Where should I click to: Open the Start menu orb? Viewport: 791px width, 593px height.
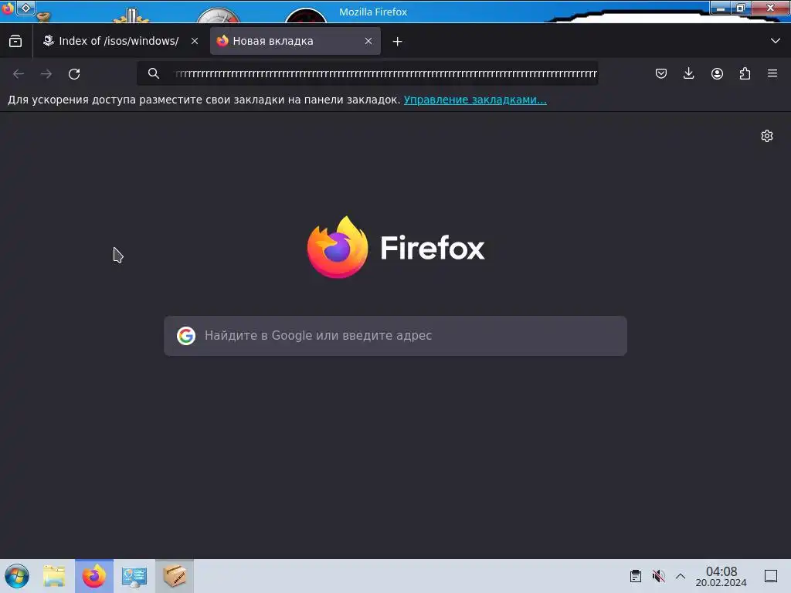click(17, 576)
